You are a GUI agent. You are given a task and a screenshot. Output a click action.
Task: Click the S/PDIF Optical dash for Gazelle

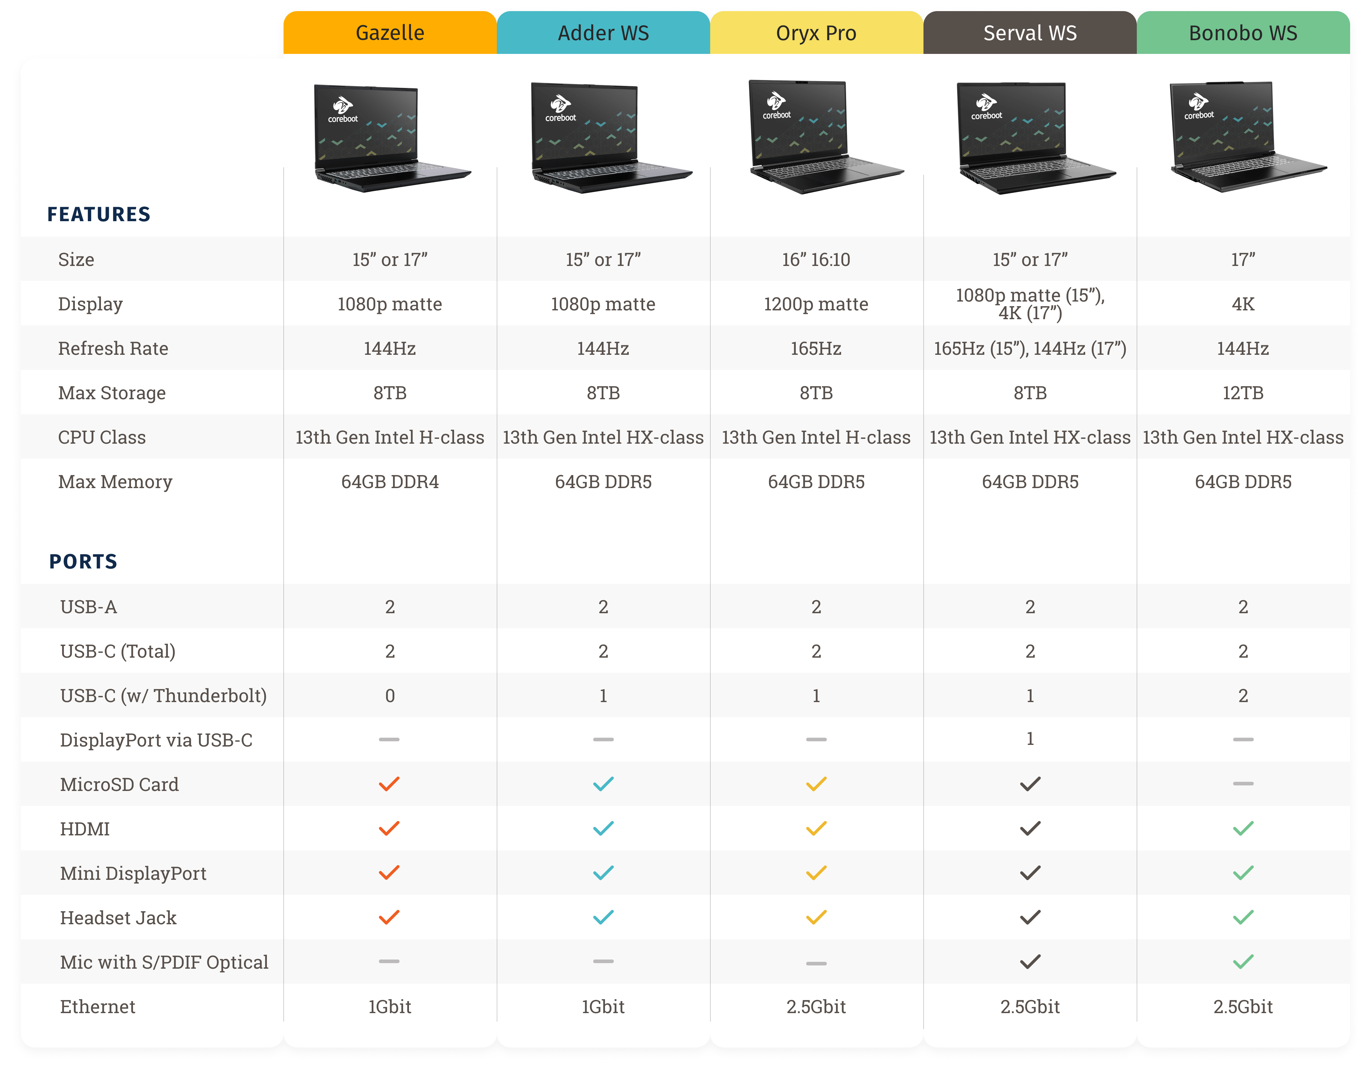coord(389,961)
